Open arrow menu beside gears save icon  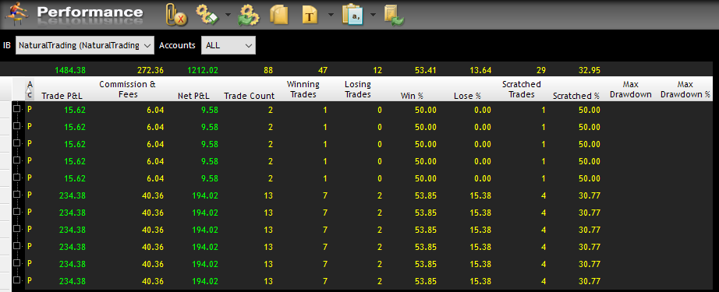coord(228,15)
